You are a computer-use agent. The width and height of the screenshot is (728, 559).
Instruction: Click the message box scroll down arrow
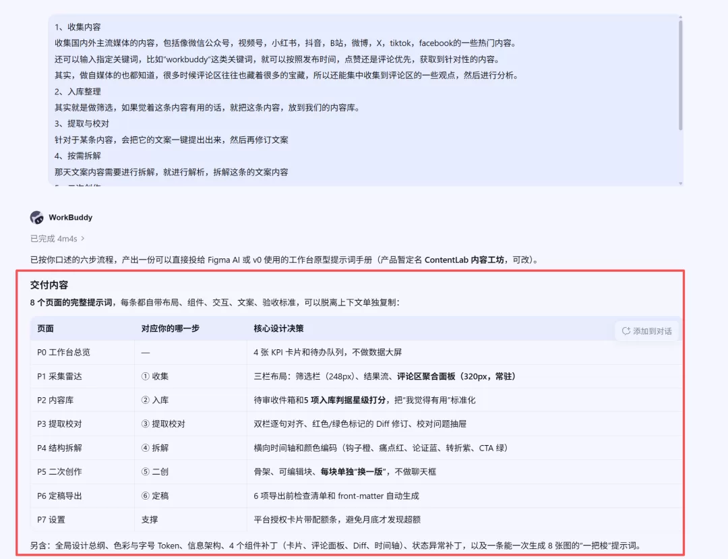tap(680, 183)
